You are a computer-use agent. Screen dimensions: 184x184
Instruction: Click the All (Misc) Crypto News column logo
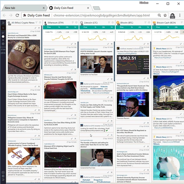[9, 23]
